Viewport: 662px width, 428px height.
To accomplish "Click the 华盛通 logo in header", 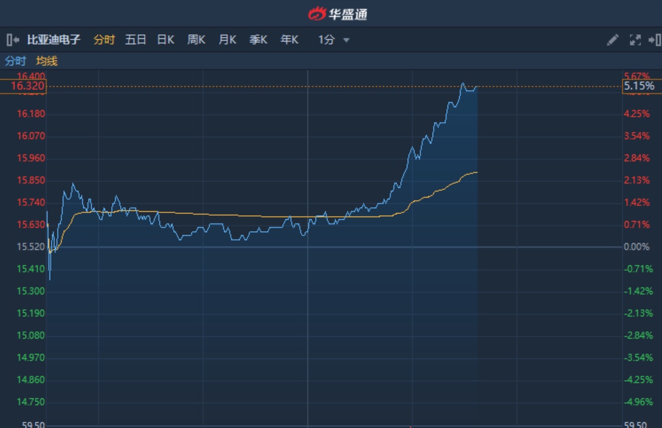I will click(338, 13).
